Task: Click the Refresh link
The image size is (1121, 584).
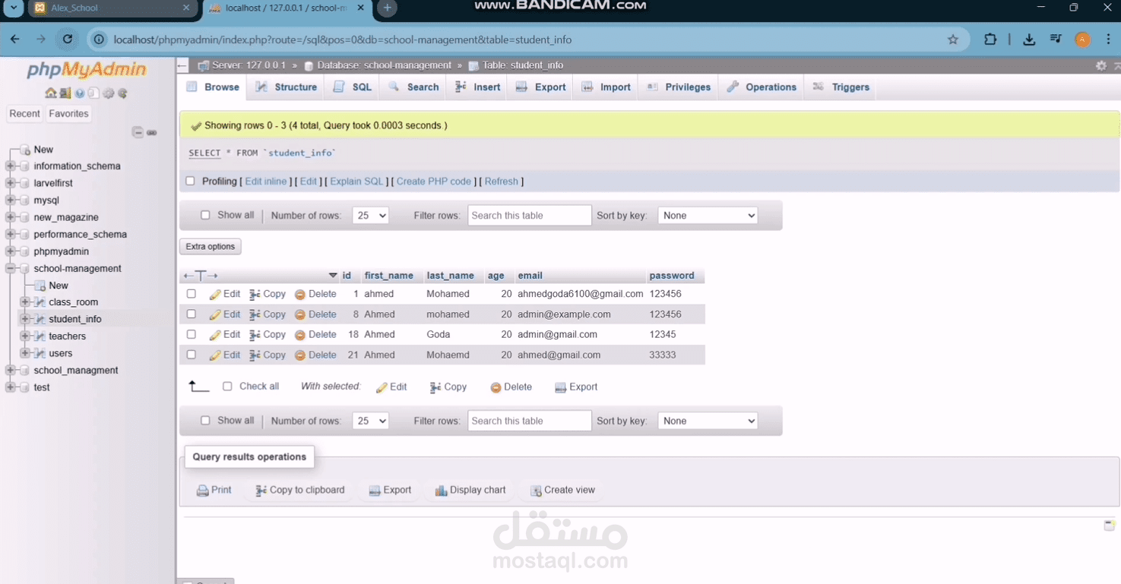Action: (502, 182)
